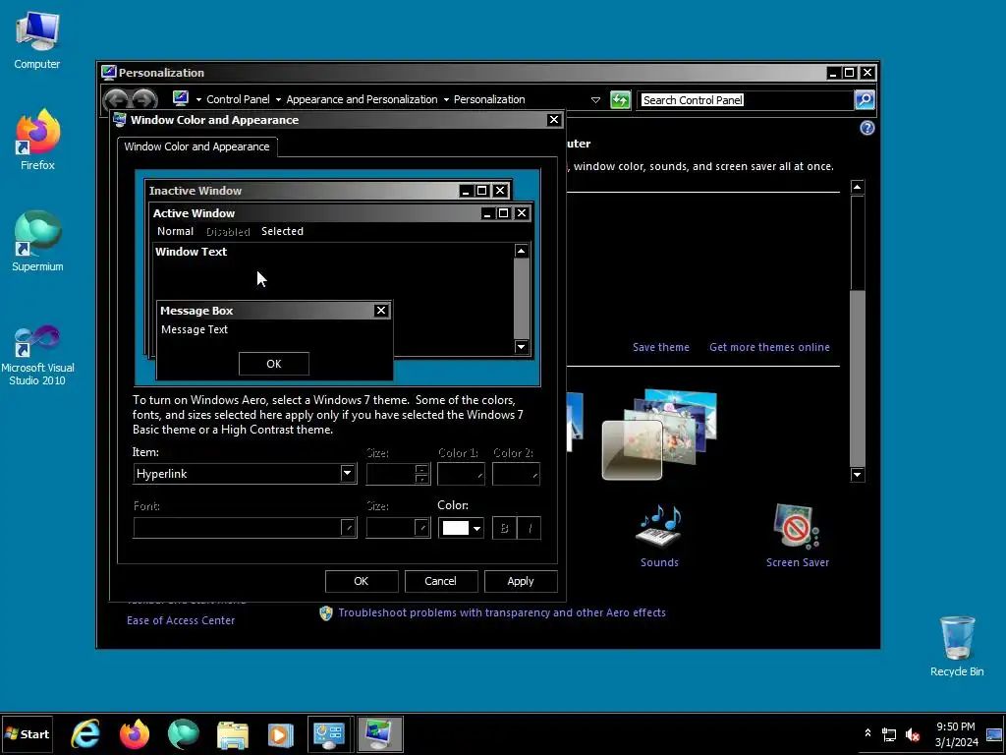Open the font Color swatch picker
The image size is (1006, 755).
456,528
